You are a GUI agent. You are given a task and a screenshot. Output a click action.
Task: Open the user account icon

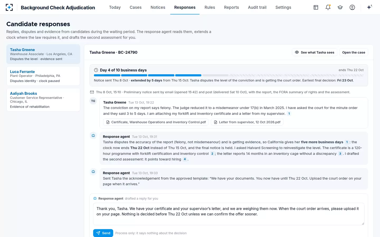[x=352, y=7]
